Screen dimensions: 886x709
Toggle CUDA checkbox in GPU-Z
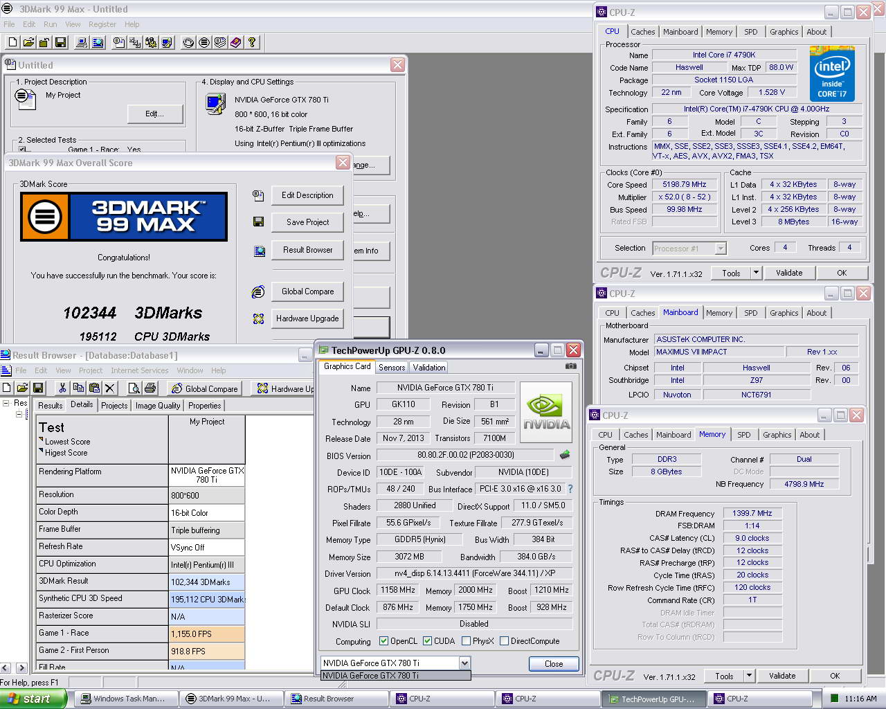[x=427, y=641]
